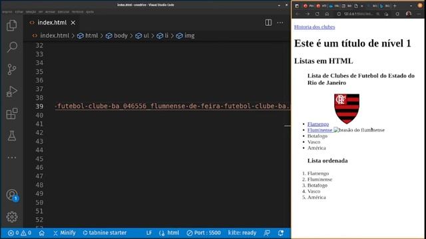Click the Minify status bar button

[65, 233]
